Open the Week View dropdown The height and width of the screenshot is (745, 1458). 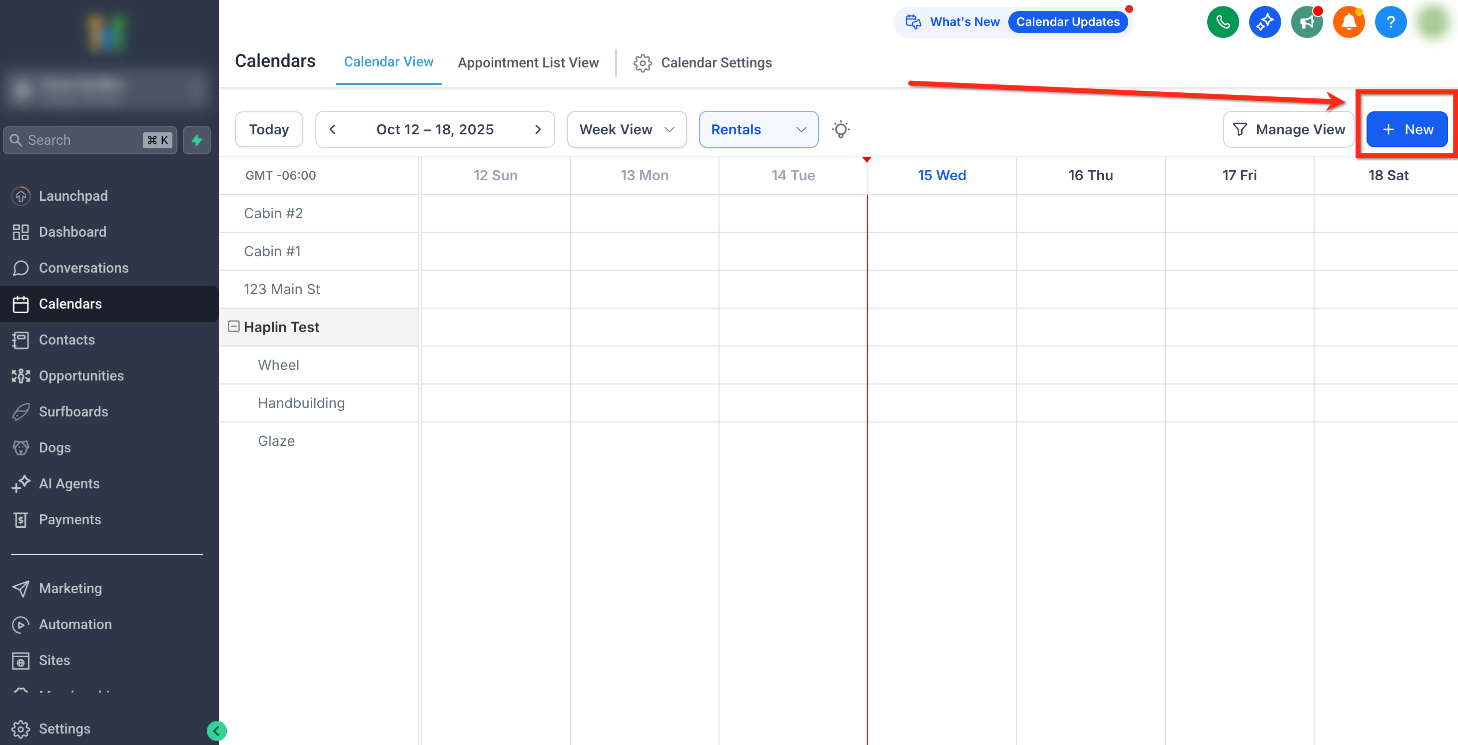tap(627, 129)
